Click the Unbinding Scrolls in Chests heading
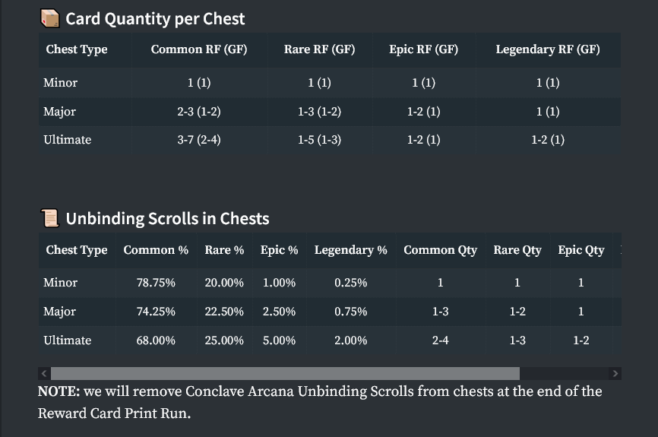This screenshot has width=658, height=437. click(167, 219)
